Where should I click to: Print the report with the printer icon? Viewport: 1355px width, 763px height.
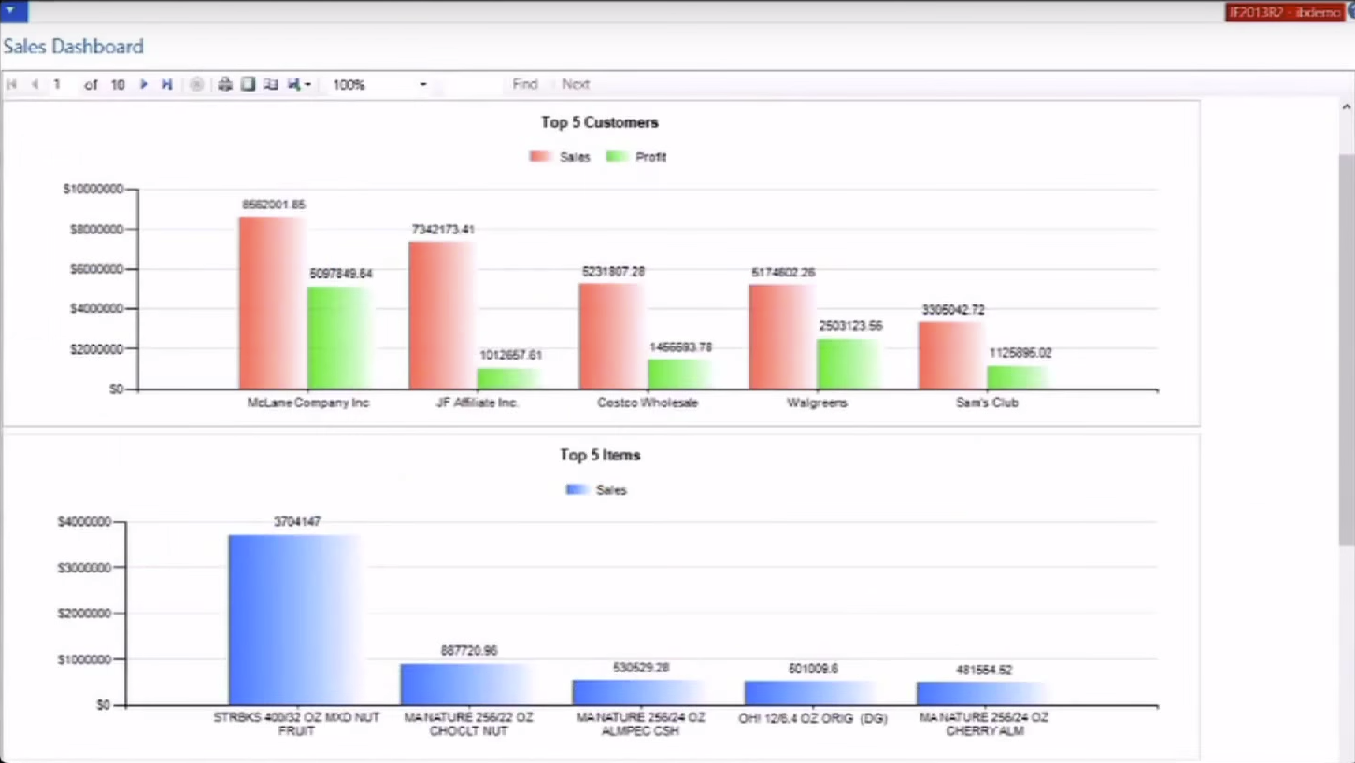225,84
